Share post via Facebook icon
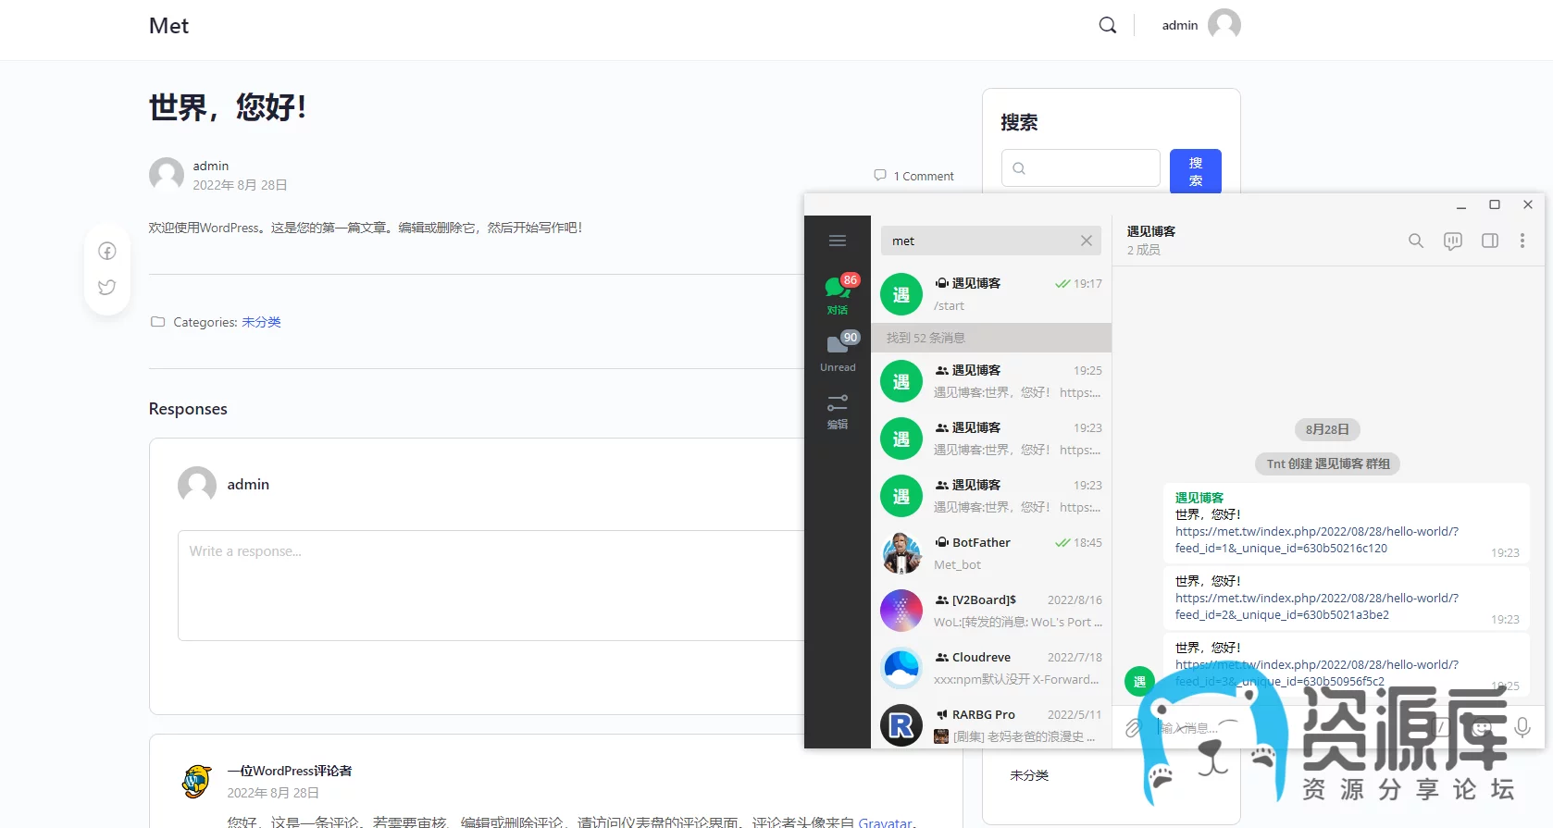This screenshot has height=828, width=1553. point(107,252)
